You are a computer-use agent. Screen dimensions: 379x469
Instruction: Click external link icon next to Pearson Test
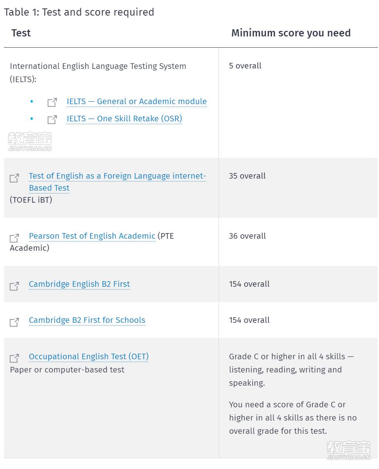click(x=14, y=238)
